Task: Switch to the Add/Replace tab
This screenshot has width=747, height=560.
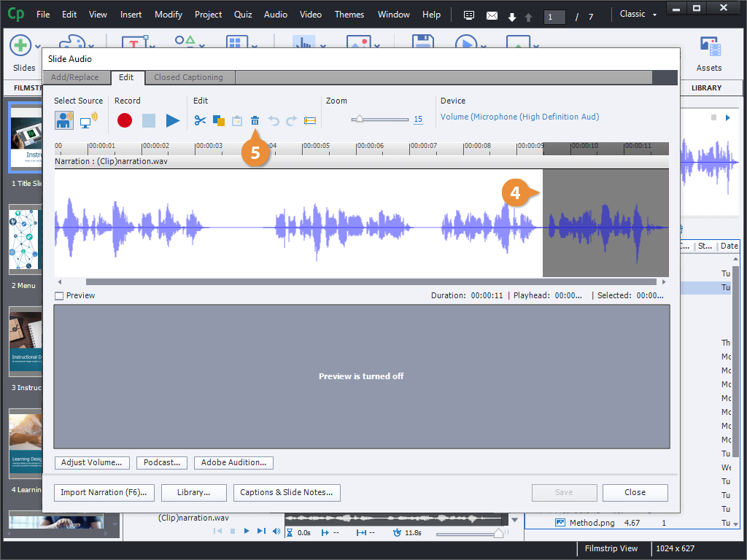Action: [x=74, y=77]
